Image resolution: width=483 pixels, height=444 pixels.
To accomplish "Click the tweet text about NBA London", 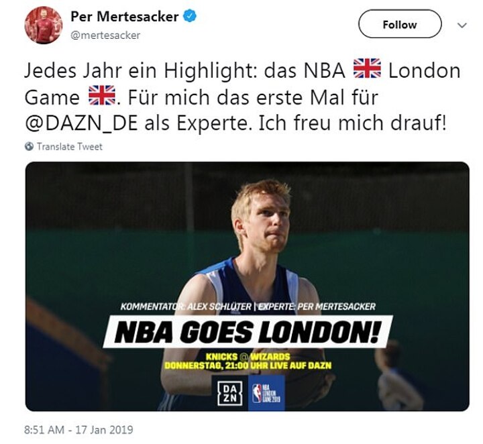I will pyautogui.click(x=242, y=97).
